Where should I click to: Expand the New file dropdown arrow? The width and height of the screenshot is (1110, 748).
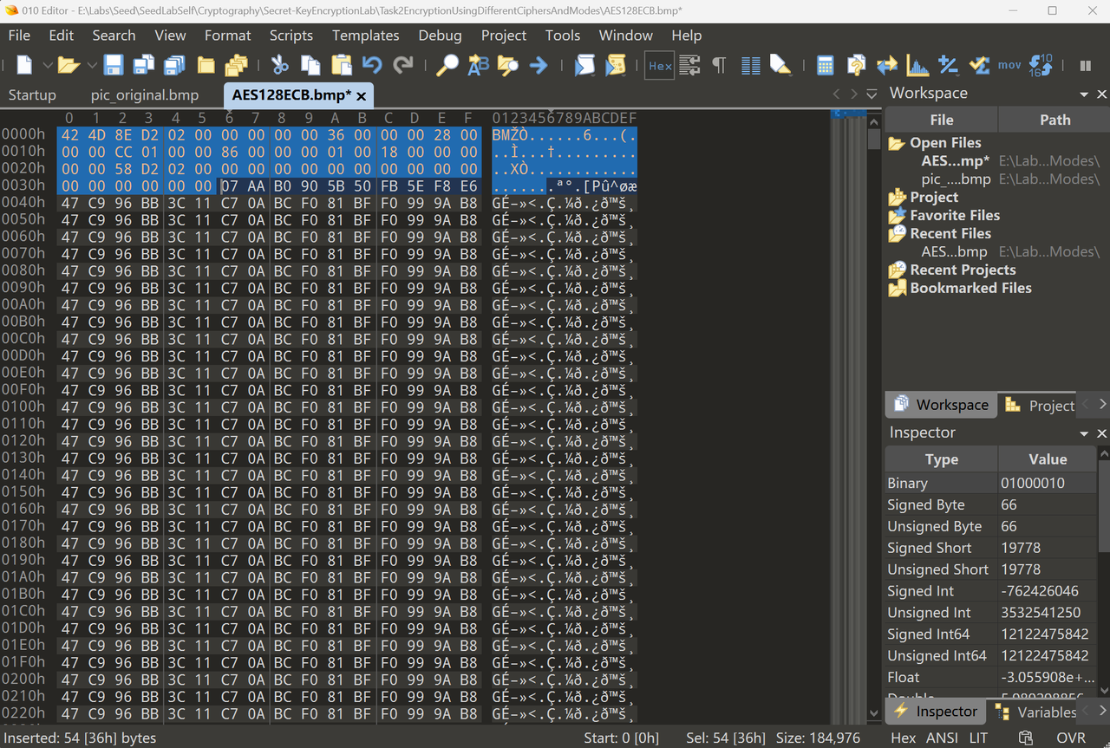pyautogui.click(x=48, y=65)
